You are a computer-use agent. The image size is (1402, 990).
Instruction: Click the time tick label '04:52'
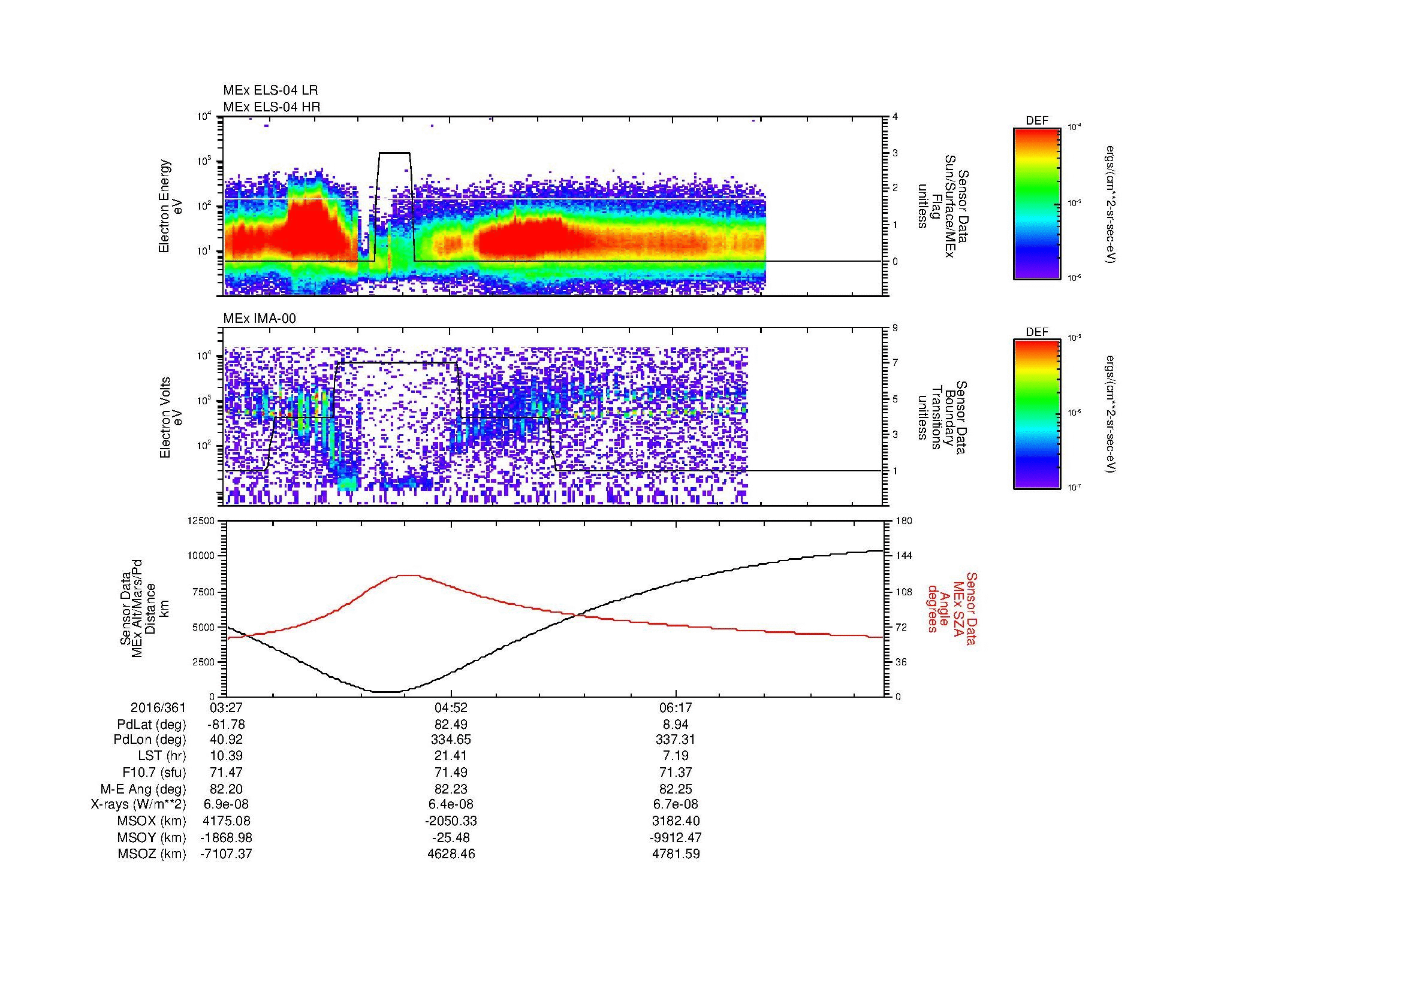[451, 708]
